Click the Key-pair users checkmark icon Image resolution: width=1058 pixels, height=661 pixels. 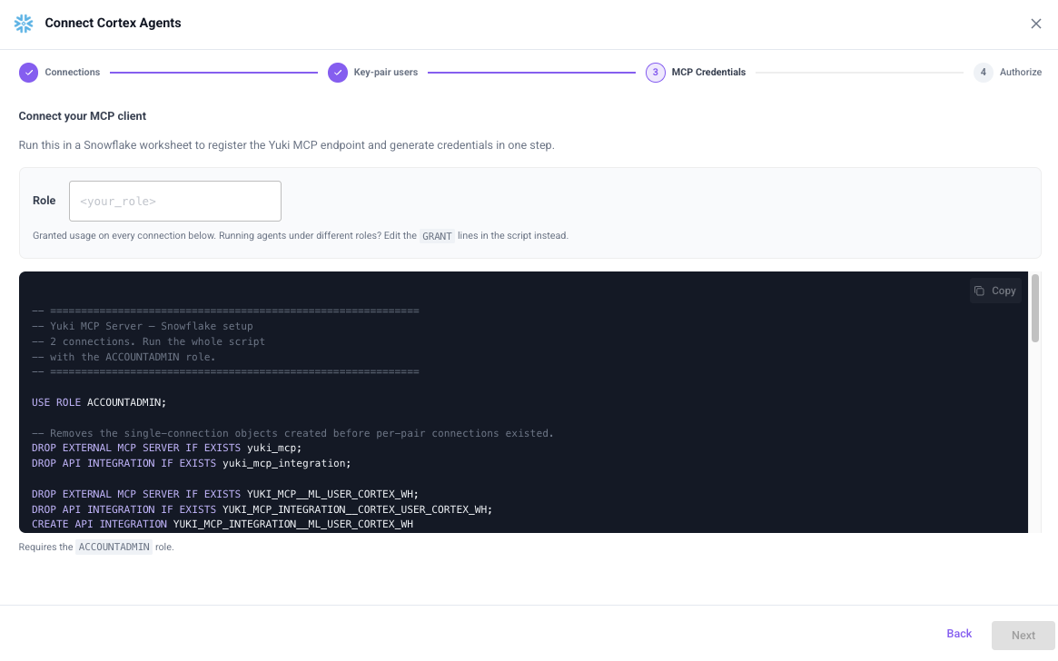coord(337,72)
